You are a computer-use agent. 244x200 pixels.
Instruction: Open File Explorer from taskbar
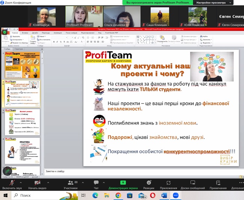[x=106, y=196]
